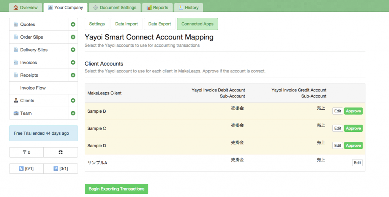Viewport: 389px width, 197px height.
Task: Click the サンプルA client name
Action: point(97,163)
